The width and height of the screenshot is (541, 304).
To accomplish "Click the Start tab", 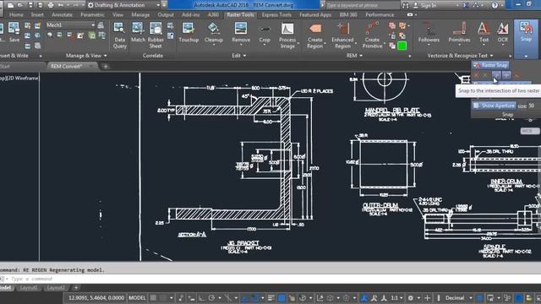I will [5, 66].
